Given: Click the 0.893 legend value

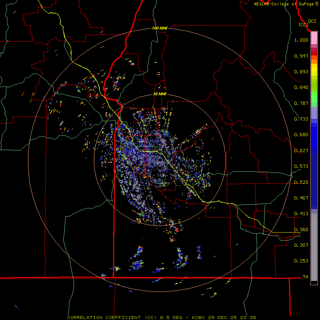Looking at the screenshot, I should click(x=301, y=71).
